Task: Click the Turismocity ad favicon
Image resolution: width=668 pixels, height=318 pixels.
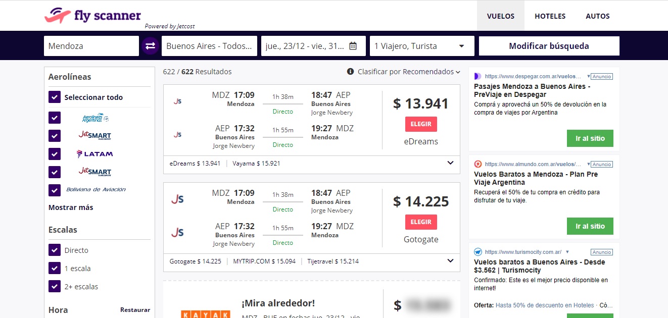Action: point(478,252)
